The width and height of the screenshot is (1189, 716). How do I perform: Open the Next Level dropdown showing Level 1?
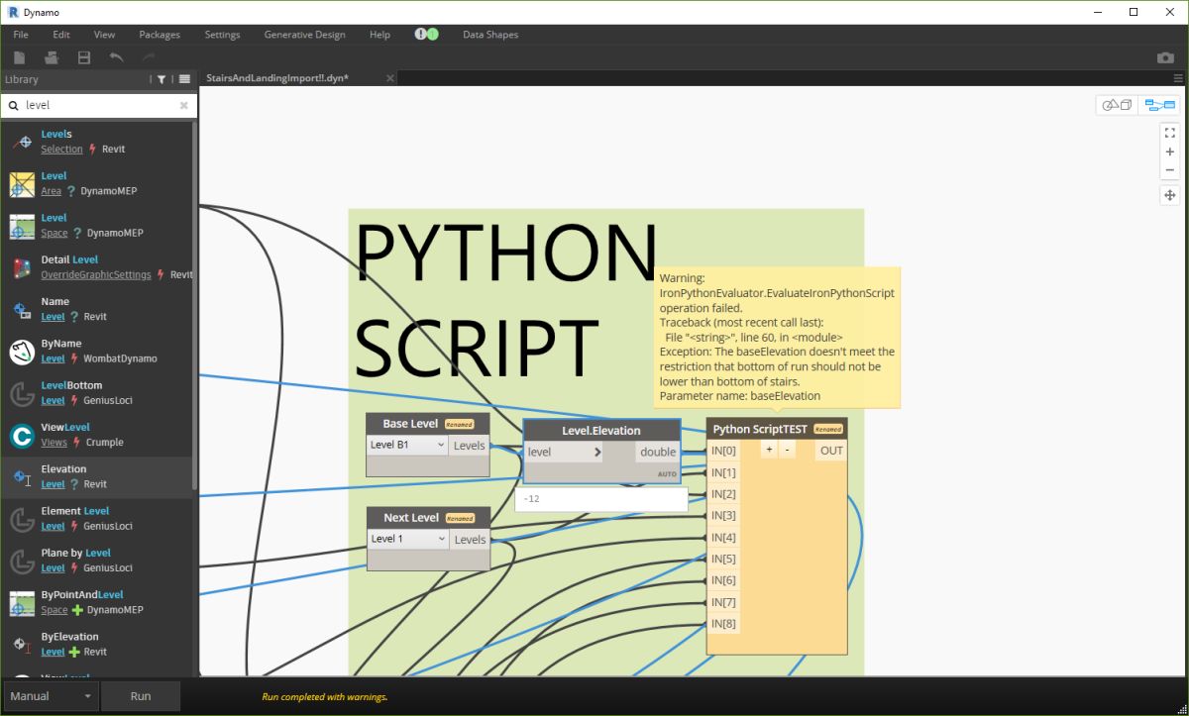point(407,539)
